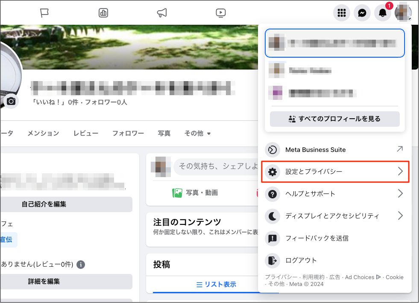Image resolution: width=419 pixels, height=303 pixels.
Task: Click the account avatar in top bar
Action: [403, 12]
